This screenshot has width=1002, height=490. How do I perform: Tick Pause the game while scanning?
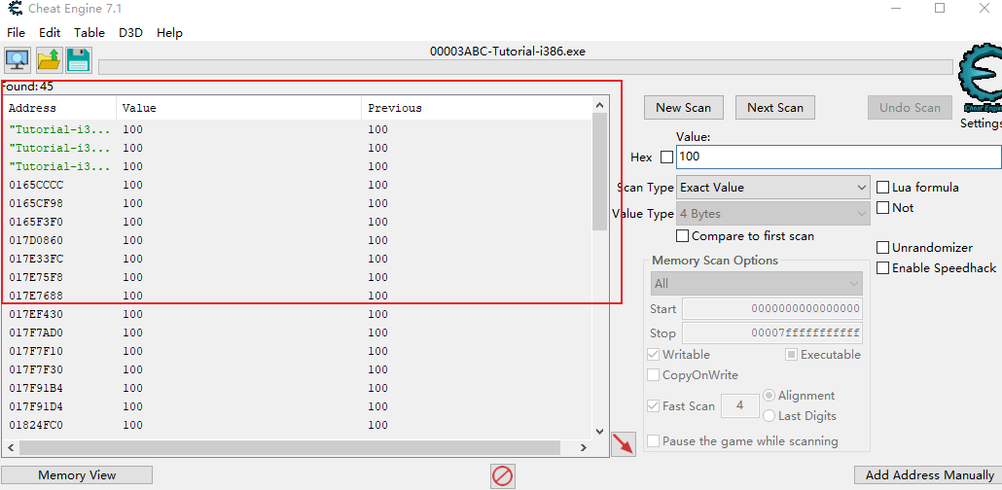point(653,440)
